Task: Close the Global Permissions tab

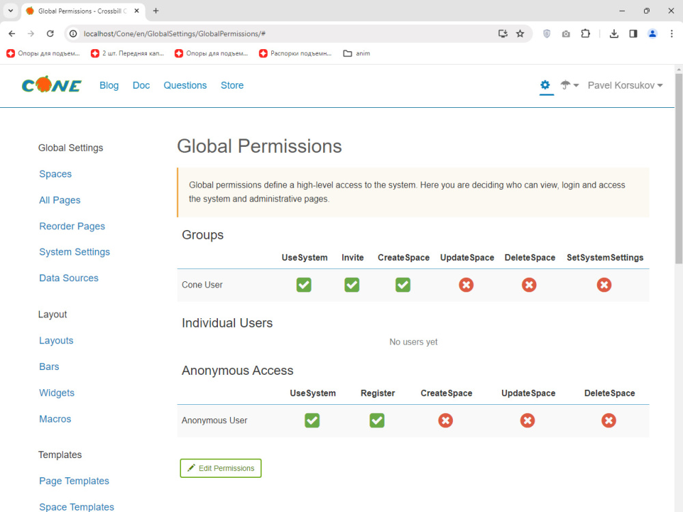Action: click(137, 11)
